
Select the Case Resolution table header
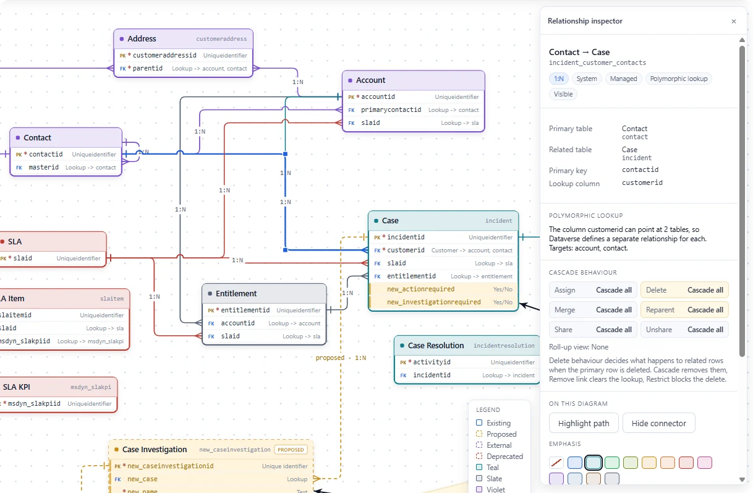click(467, 346)
